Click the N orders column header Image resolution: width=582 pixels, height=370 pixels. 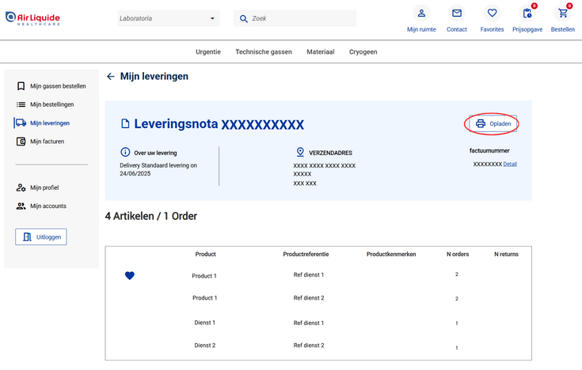click(x=458, y=255)
